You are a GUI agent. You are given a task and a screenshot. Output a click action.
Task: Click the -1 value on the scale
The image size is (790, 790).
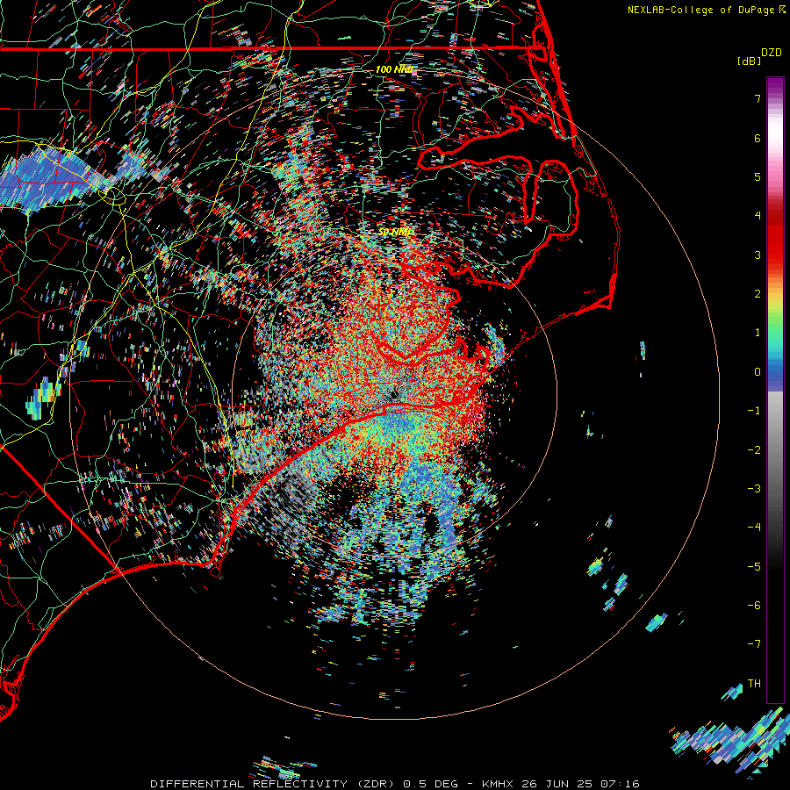coord(754,411)
